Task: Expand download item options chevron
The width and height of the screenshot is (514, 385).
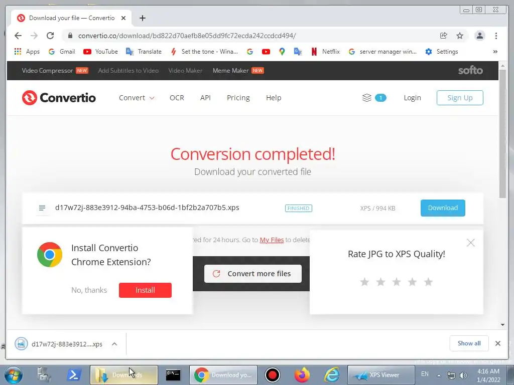Action: tap(114, 344)
